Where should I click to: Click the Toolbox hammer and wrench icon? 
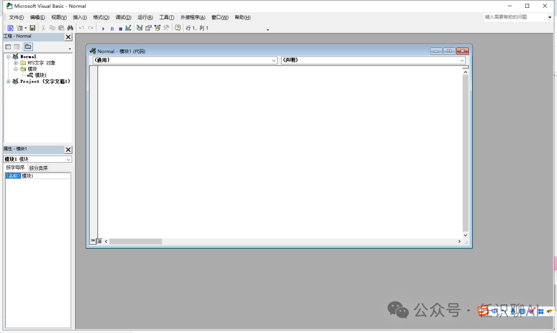tap(166, 28)
